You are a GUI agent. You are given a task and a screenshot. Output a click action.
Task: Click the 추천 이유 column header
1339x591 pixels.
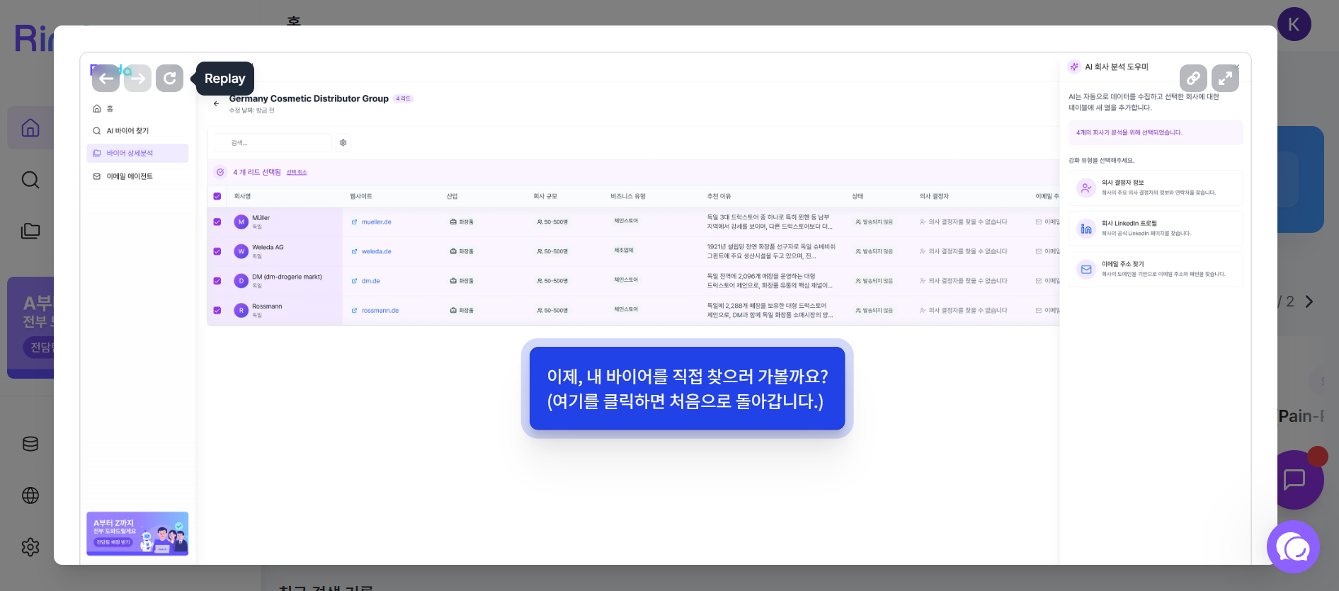tap(719, 196)
